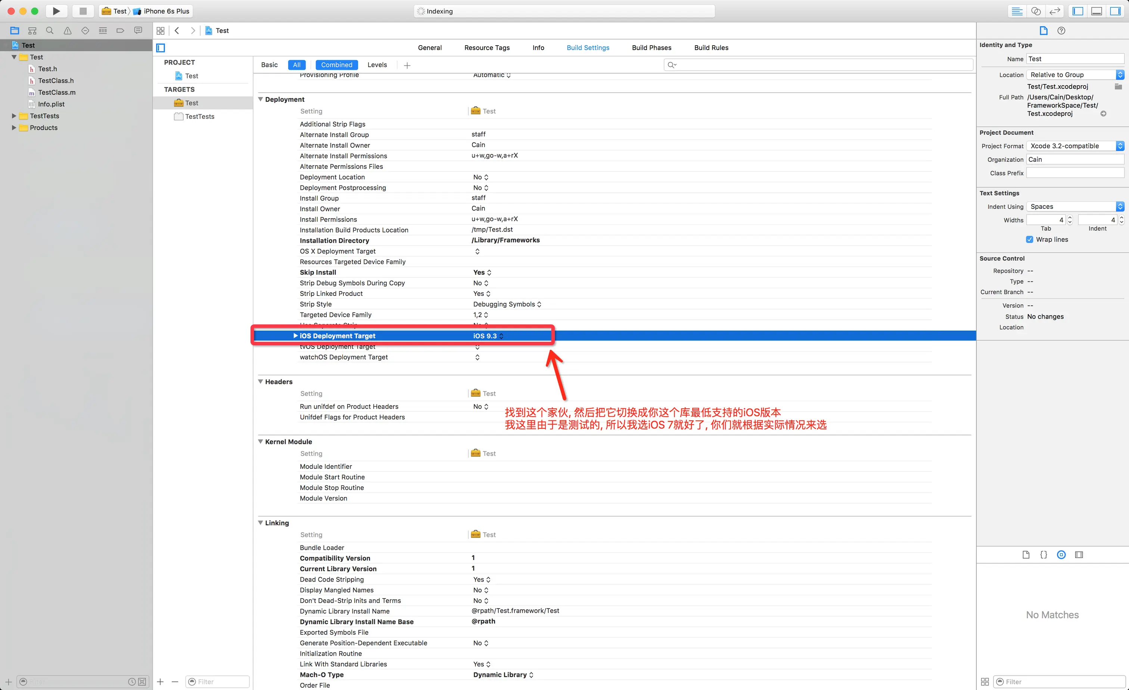Open the Find navigator (magnifier icon)

tap(50, 31)
